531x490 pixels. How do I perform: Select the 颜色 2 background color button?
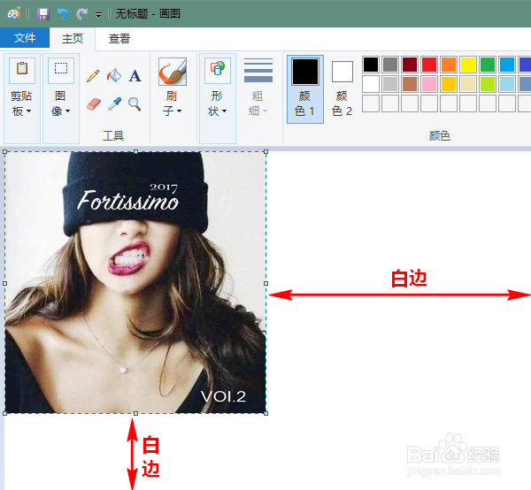coord(342,89)
